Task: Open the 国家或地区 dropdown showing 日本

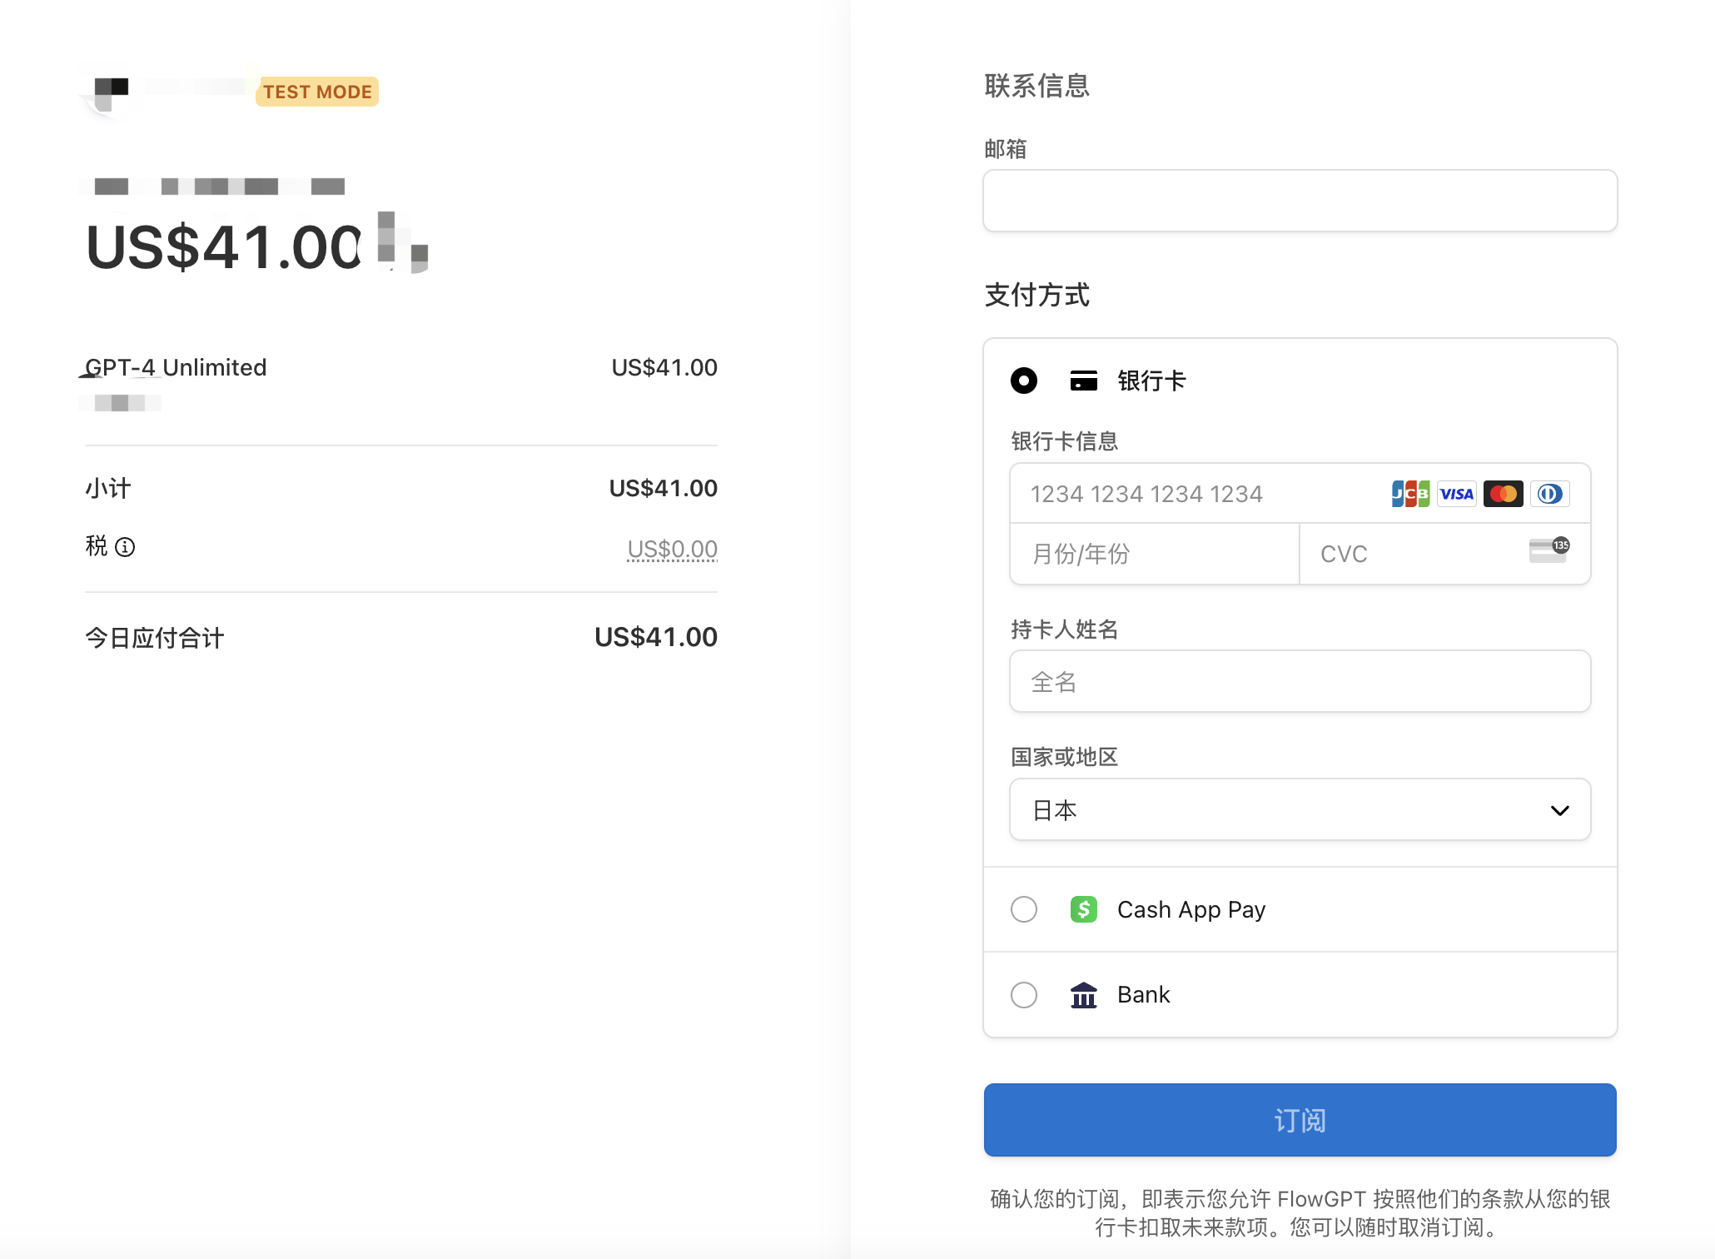Action: (x=1300, y=810)
